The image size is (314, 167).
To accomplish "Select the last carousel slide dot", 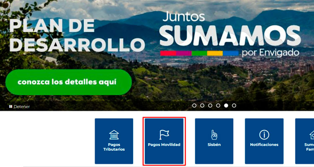I will (234, 106).
